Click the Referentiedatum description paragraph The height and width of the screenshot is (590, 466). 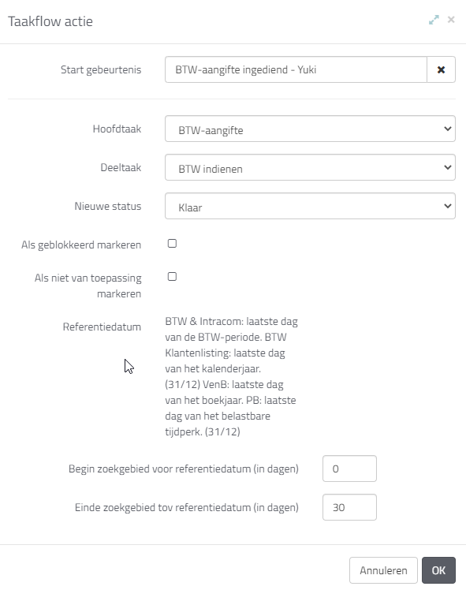coord(231,376)
